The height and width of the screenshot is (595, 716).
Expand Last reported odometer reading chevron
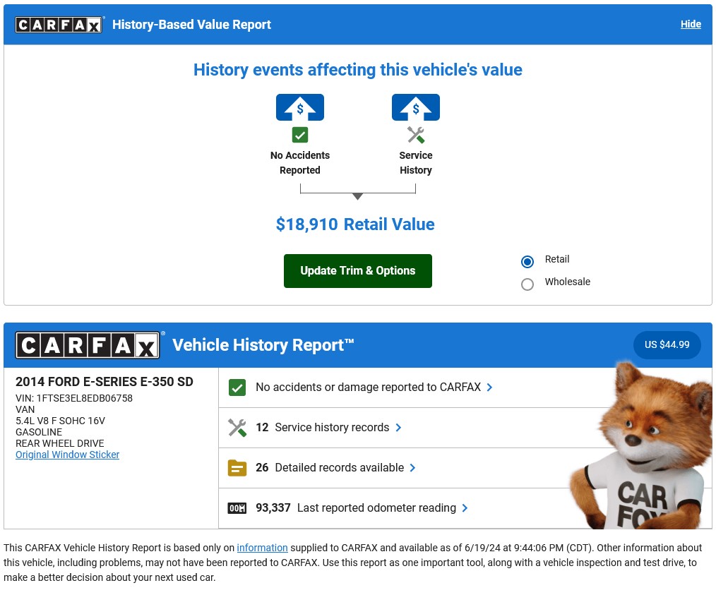[x=465, y=508]
